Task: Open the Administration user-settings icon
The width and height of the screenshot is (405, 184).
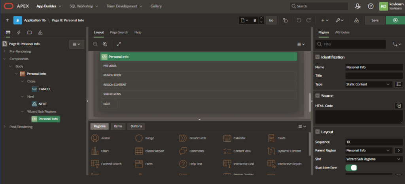Action: pyautogui.click(x=358, y=6)
